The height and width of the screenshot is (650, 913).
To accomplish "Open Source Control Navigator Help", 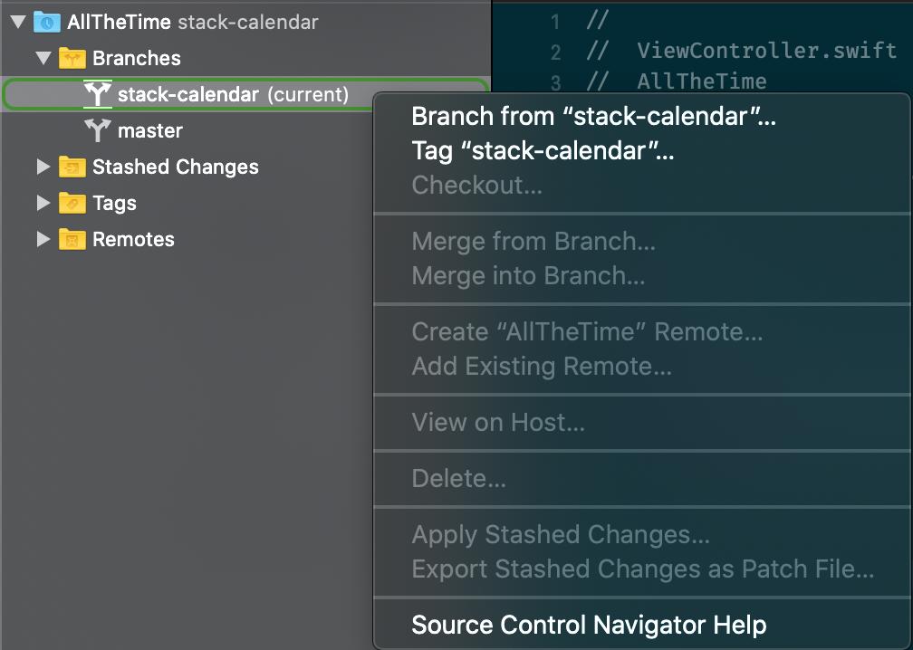I will click(589, 625).
